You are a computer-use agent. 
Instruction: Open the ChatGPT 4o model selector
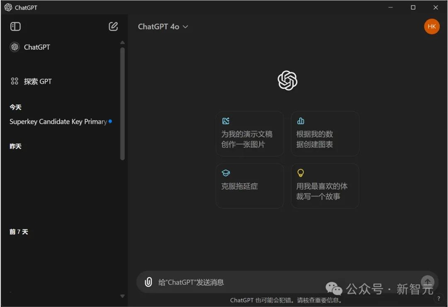click(159, 27)
